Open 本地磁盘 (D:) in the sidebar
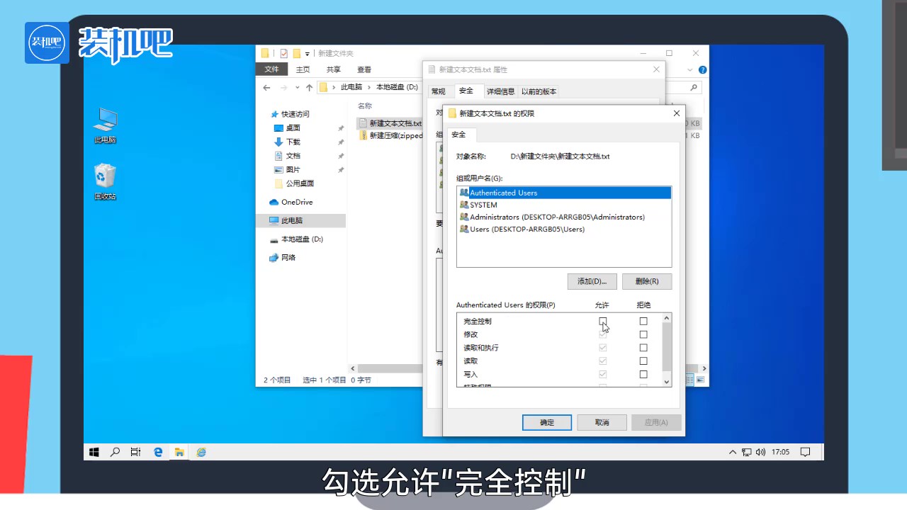 pyautogui.click(x=302, y=239)
